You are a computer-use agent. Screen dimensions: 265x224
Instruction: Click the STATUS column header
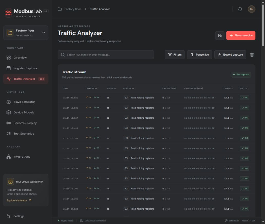click(243, 89)
